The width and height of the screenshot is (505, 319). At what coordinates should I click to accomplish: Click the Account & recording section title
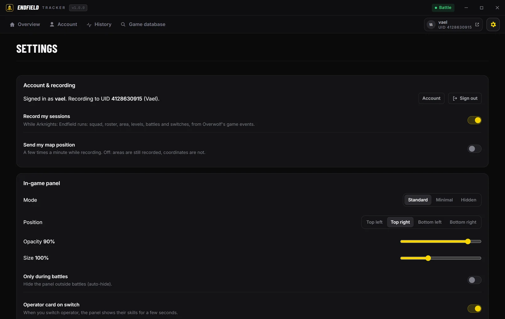49,85
